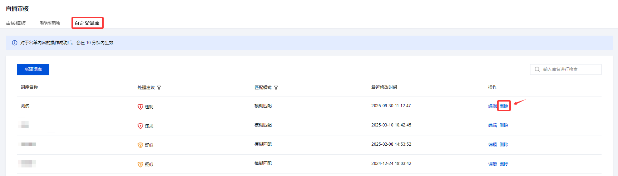The width and height of the screenshot is (618, 176).
Task: Click the violation shield icon in the 测试 row
Action: pyautogui.click(x=140, y=107)
